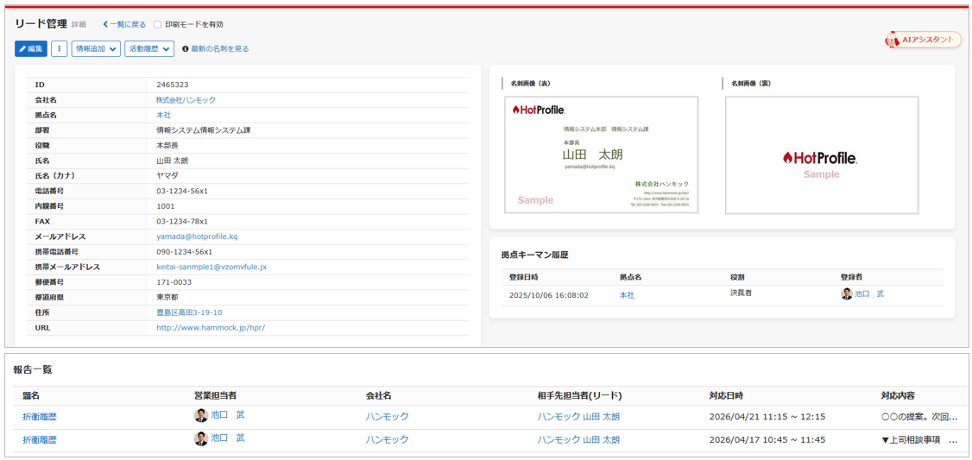The width and height of the screenshot is (972, 460).
Task: Open the first 折衝履歴 report entry
Action: click(40, 417)
